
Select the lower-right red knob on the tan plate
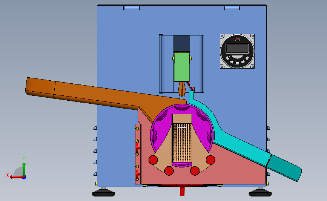195,171
